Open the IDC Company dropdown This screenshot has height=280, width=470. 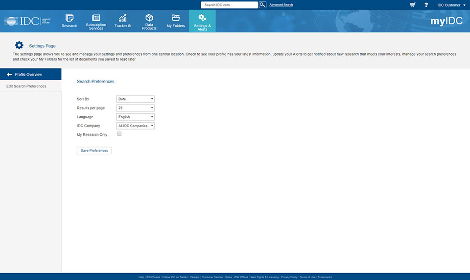click(x=135, y=126)
